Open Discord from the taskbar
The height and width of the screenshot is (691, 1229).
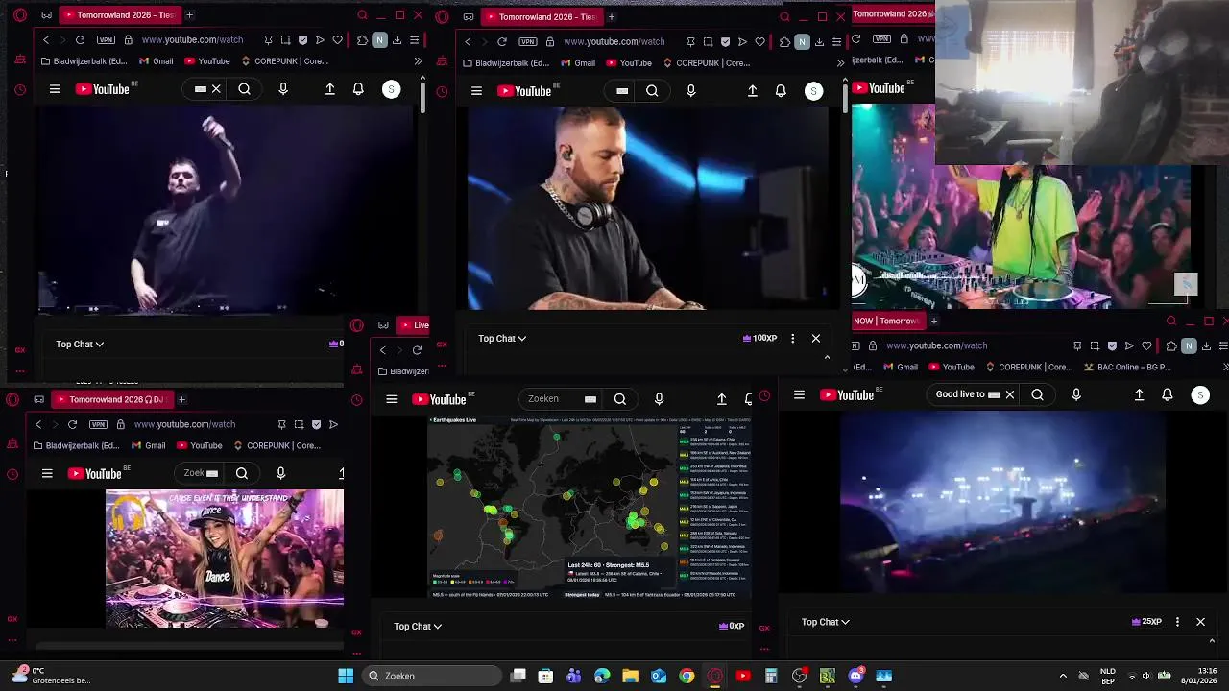pyautogui.click(x=855, y=676)
